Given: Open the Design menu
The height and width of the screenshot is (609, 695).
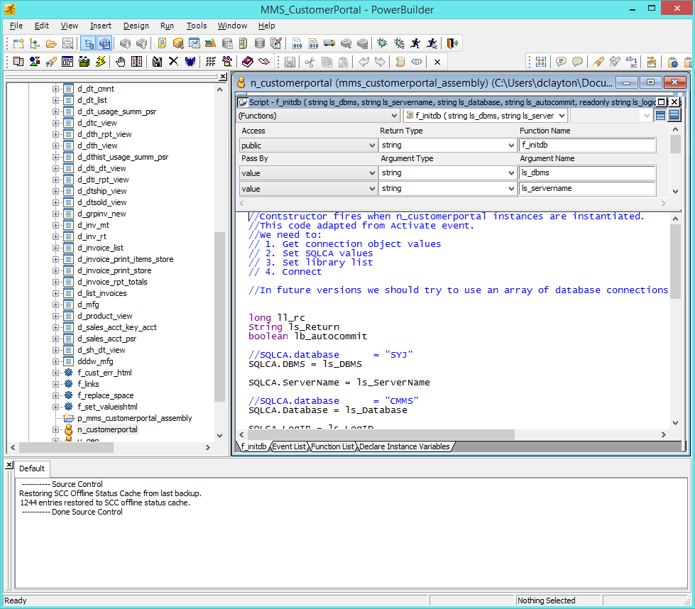Looking at the screenshot, I should 136,26.
